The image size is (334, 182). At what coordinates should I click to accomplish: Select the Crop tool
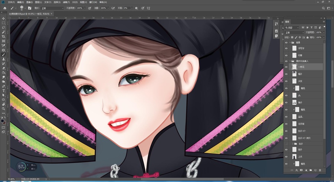(x=3, y=37)
